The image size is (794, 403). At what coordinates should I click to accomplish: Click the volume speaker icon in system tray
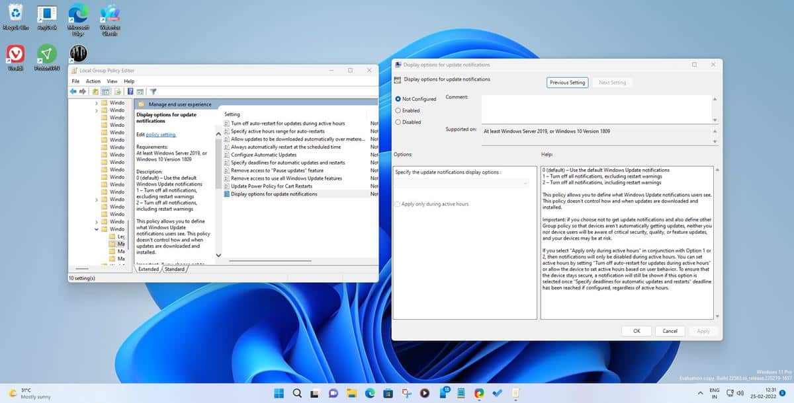pyautogui.click(x=740, y=393)
